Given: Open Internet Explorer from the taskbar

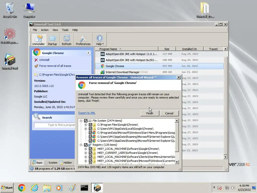Looking at the screenshot, I should pyautogui.click(x=34, y=188).
